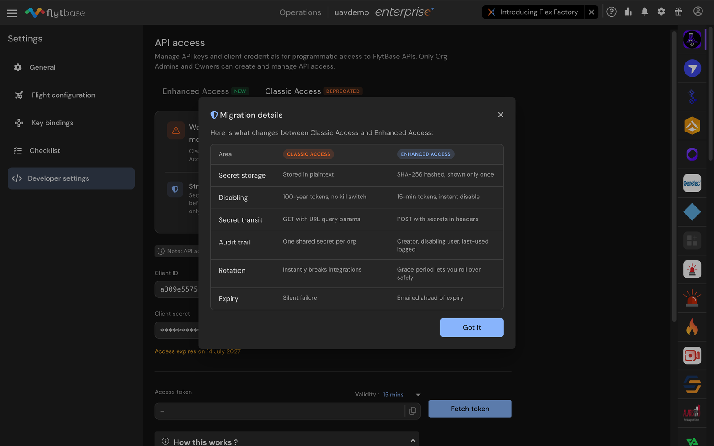The image size is (714, 446).
Task: Open the help question mark icon
Action: [611, 12]
